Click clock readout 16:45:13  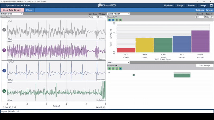101,107
